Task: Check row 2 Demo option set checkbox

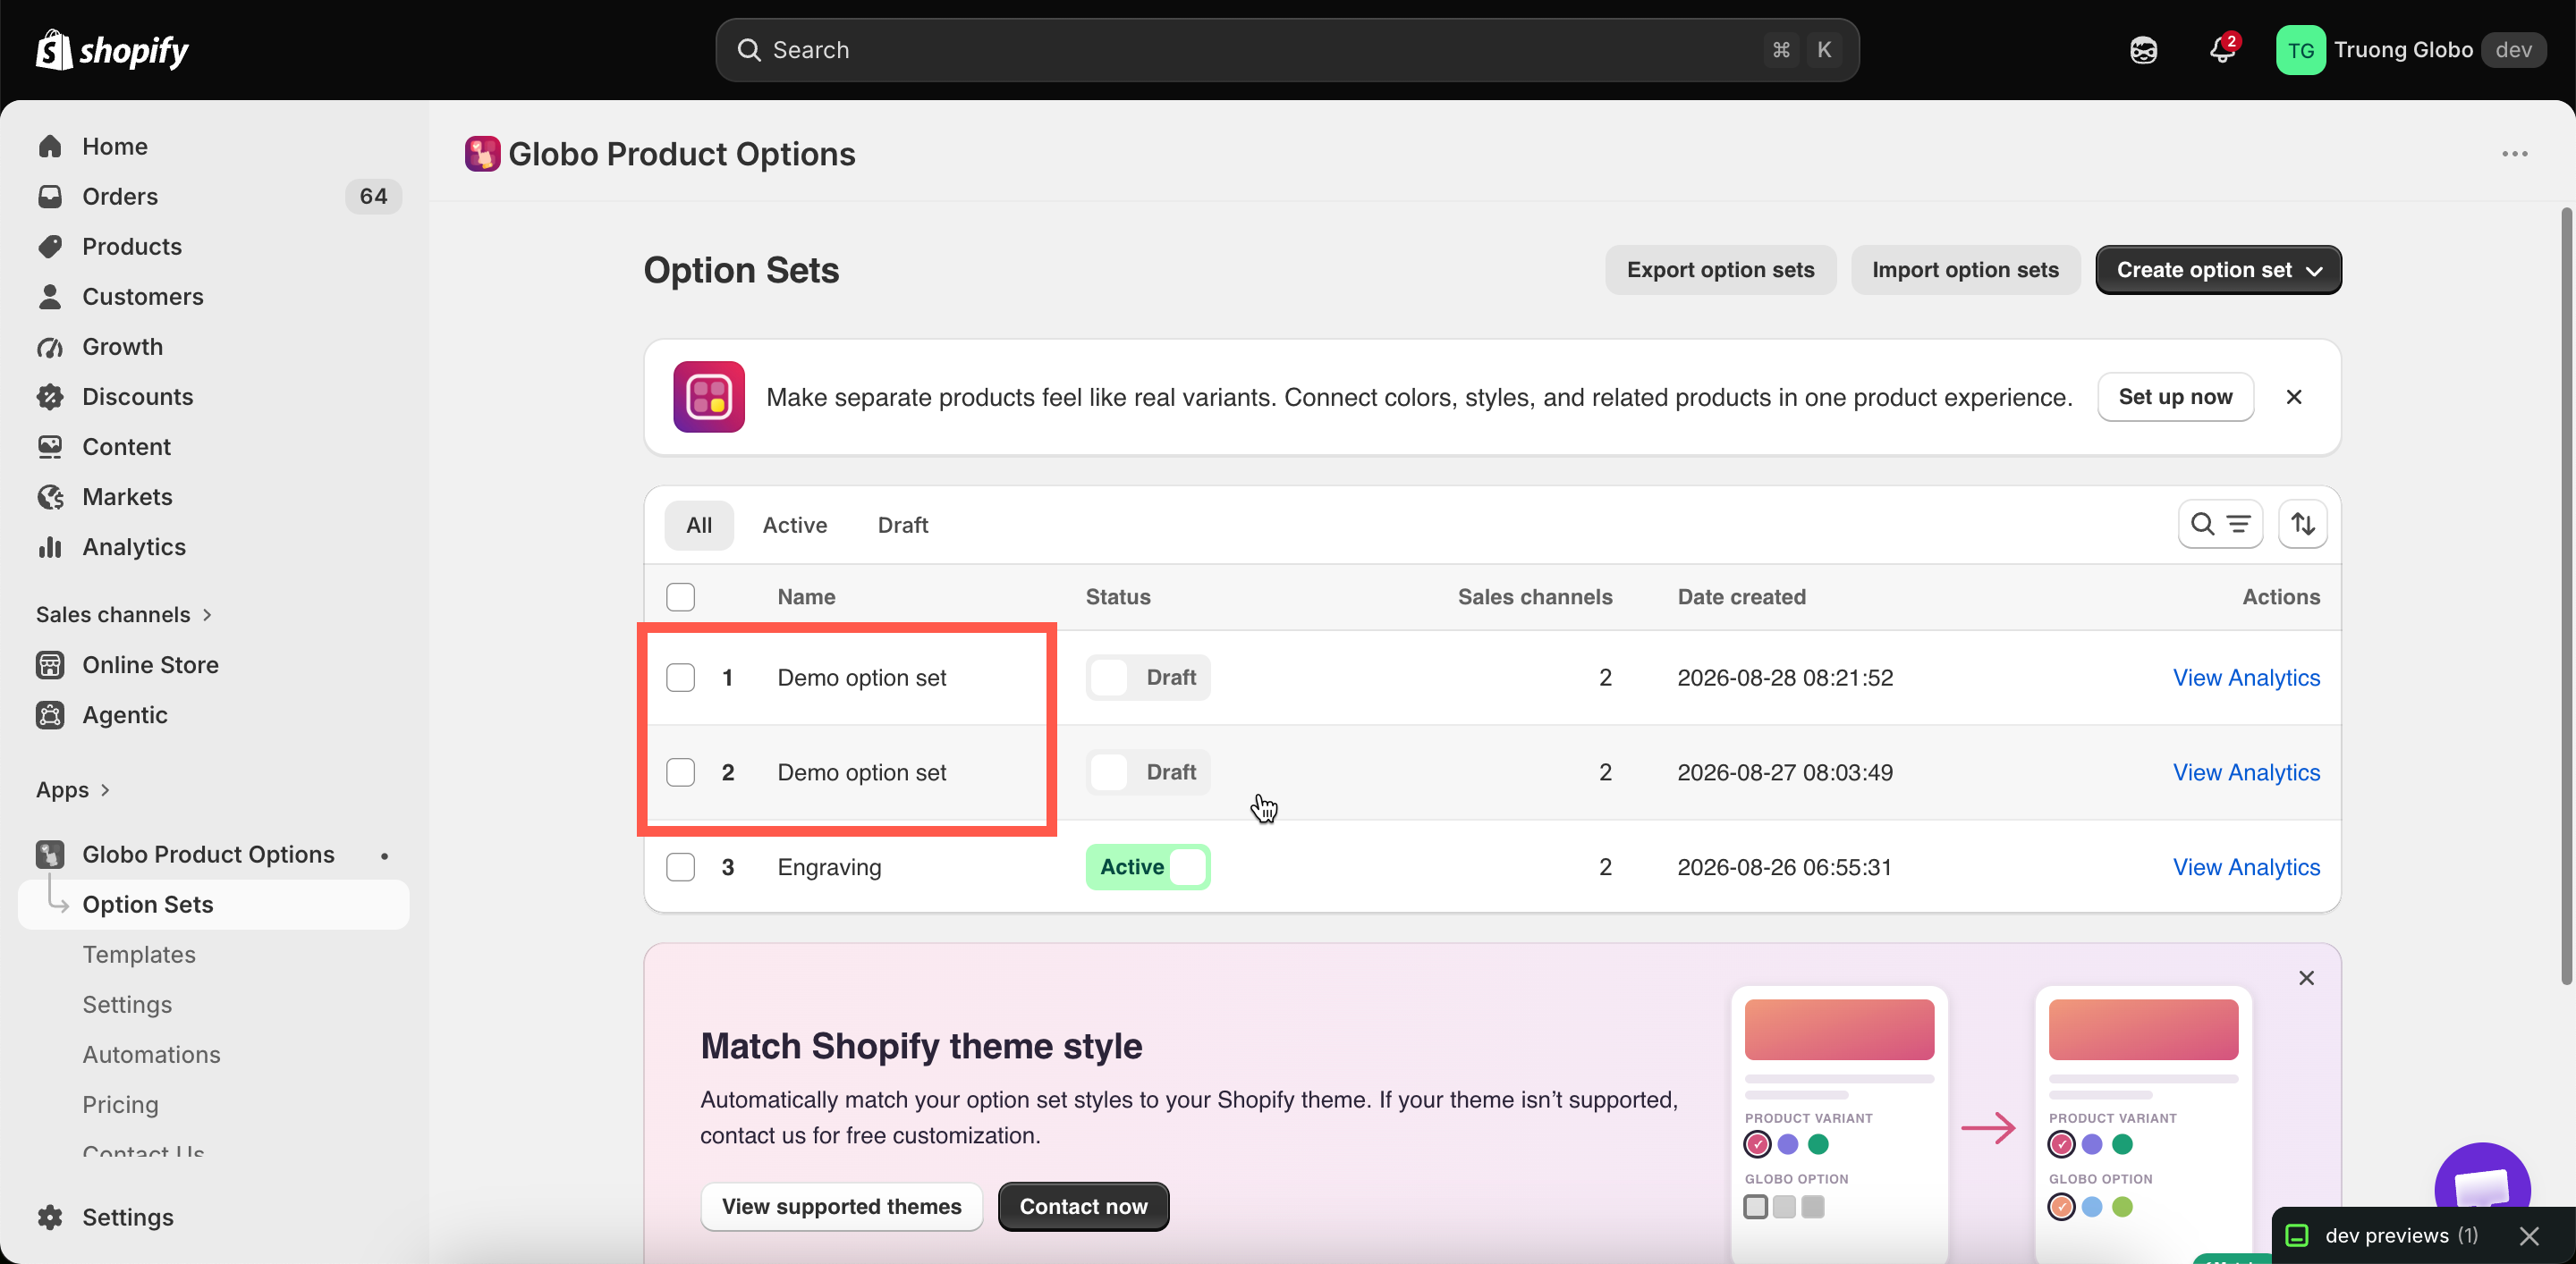Action: tap(680, 772)
